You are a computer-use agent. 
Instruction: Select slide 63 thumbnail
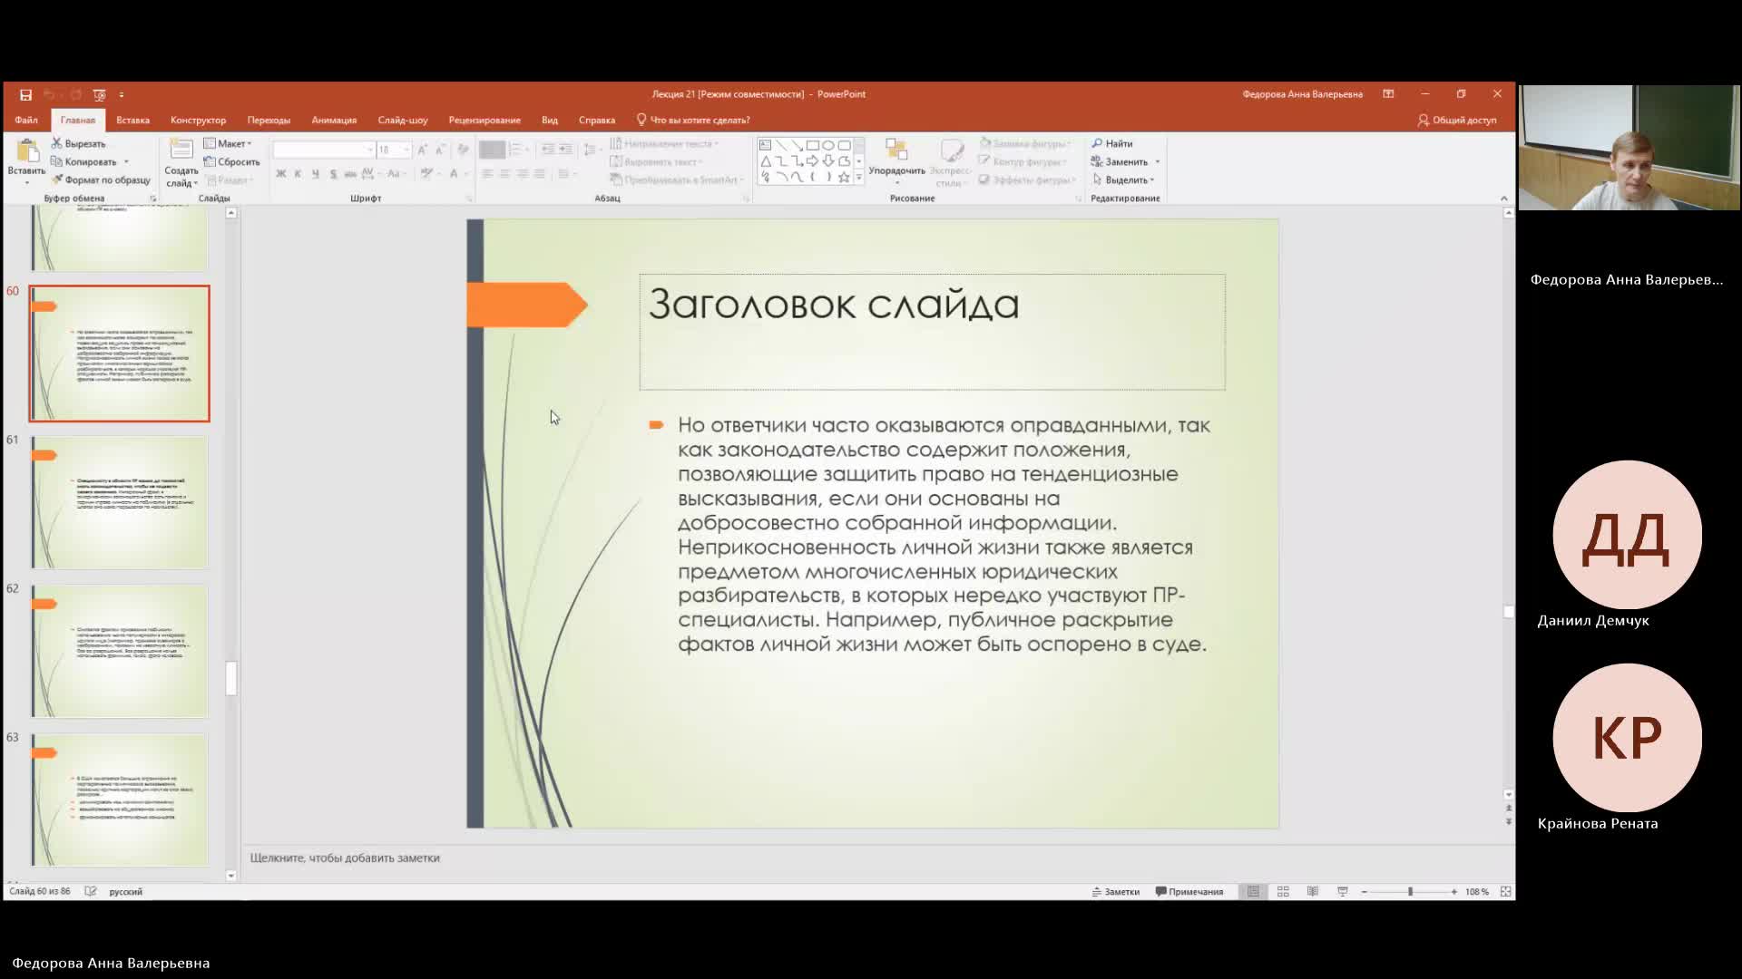point(120,800)
